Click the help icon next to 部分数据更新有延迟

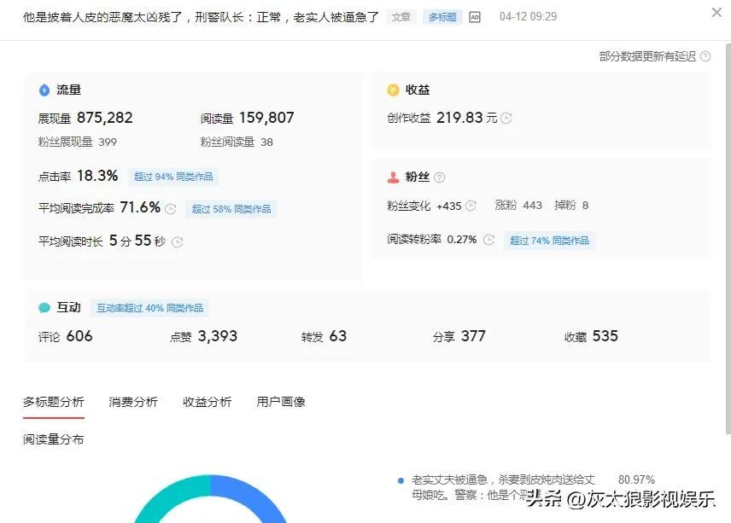[705, 56]
